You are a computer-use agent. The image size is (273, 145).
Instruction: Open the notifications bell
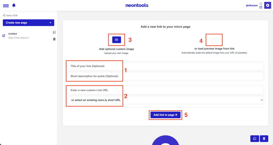click(x=14, y=5)
